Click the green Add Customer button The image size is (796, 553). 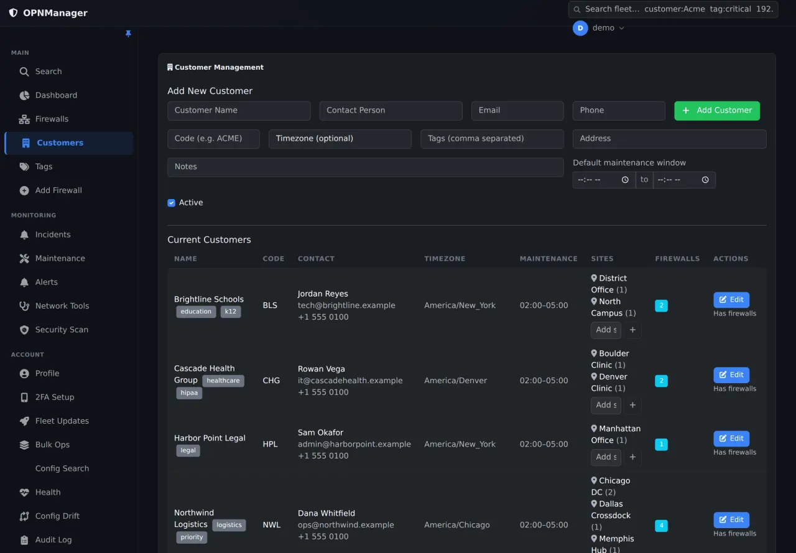pyautogui.click(x=717, y=111)
